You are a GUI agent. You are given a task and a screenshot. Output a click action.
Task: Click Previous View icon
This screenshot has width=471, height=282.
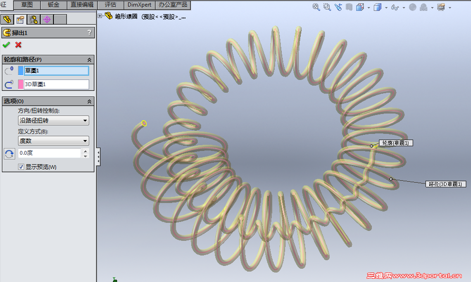pos(338,7)
